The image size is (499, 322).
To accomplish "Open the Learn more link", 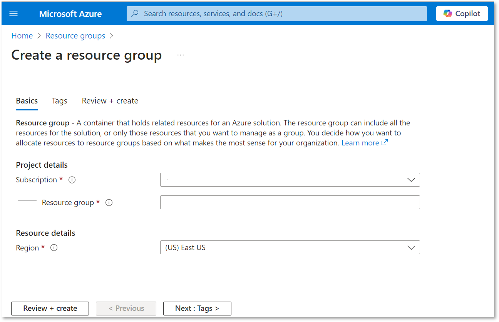I will 365,143.
